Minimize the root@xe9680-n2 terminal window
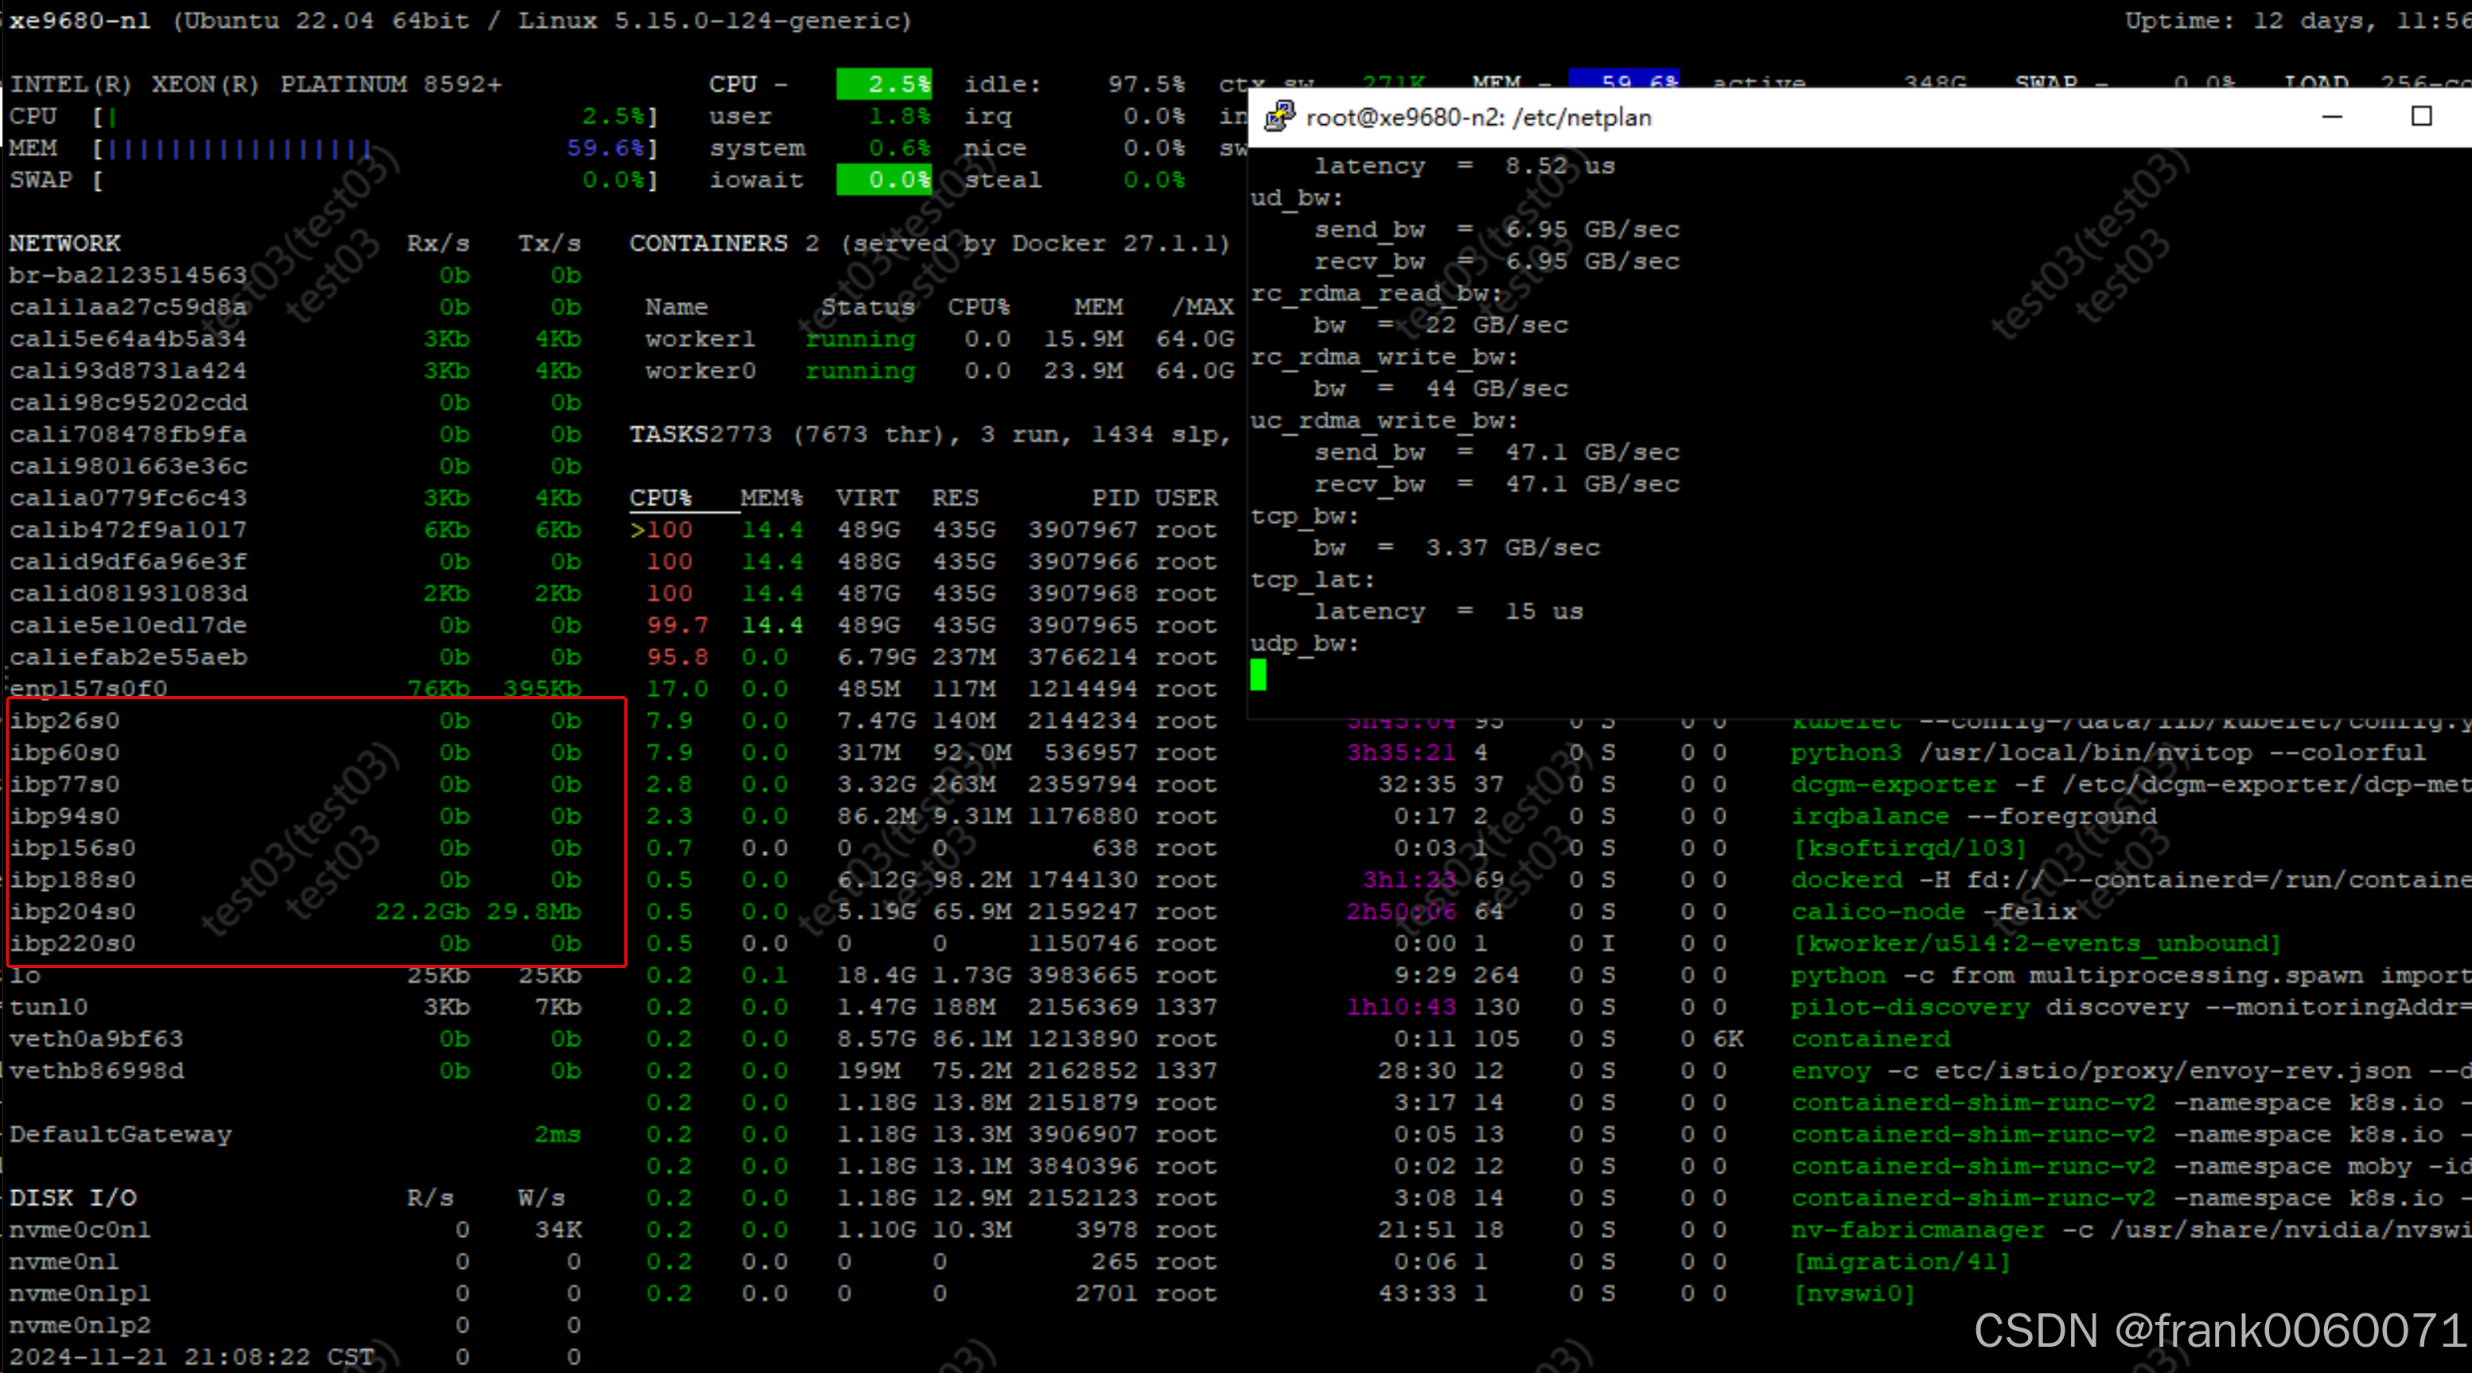This screenshot has height=1373, width=2472. click(x=2332, y=117)
